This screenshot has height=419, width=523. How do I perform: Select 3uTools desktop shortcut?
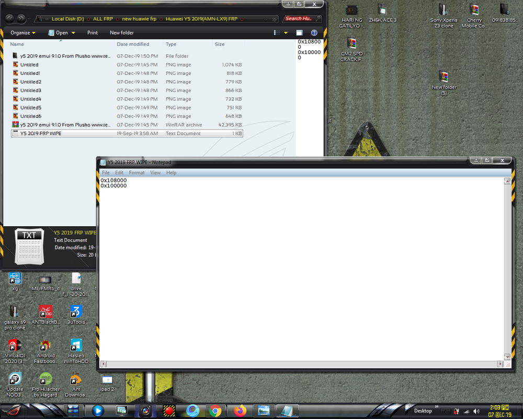click(76, 315)
